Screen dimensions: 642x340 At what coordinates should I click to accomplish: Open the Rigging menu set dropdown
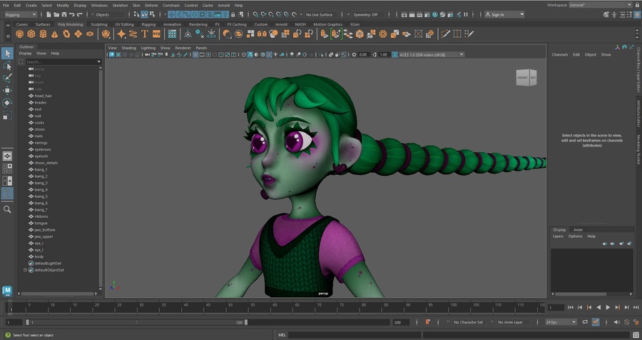[21, 14]
